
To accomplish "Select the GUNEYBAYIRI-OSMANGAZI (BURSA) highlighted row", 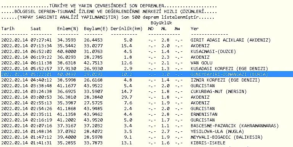I will [x=146, y=74].
